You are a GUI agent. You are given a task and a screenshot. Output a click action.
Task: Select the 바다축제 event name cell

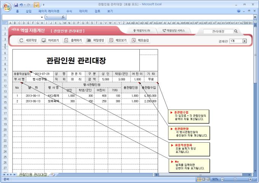coord(53,96)
